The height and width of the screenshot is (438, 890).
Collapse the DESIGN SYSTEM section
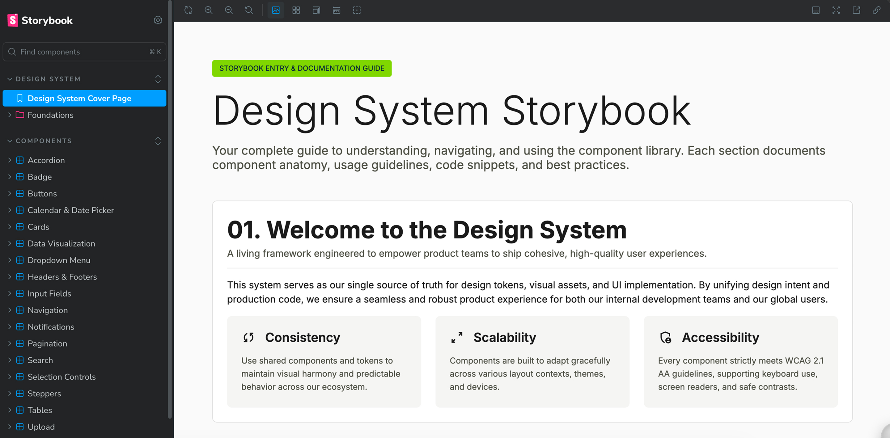[44, 79]
